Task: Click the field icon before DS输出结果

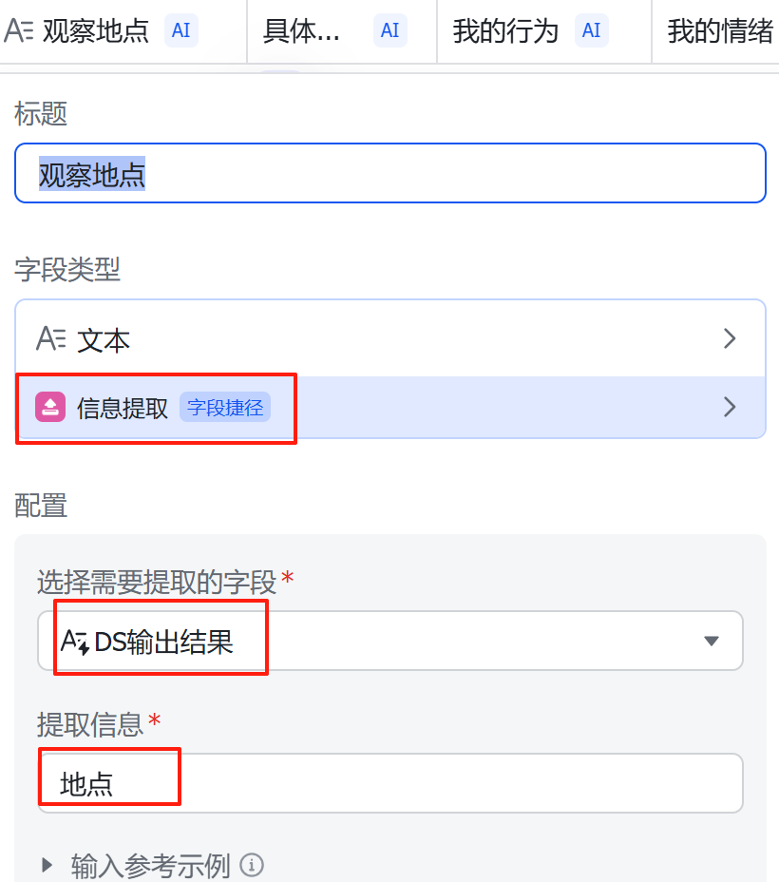Action: [x=75, y=642]
